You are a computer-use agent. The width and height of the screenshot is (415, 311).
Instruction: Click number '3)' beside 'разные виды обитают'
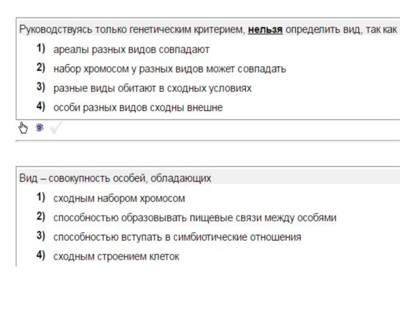coord(40,88)
